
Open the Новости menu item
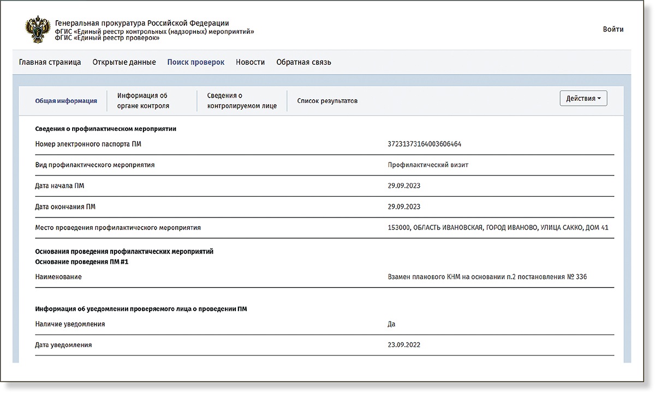pos(250,62)
